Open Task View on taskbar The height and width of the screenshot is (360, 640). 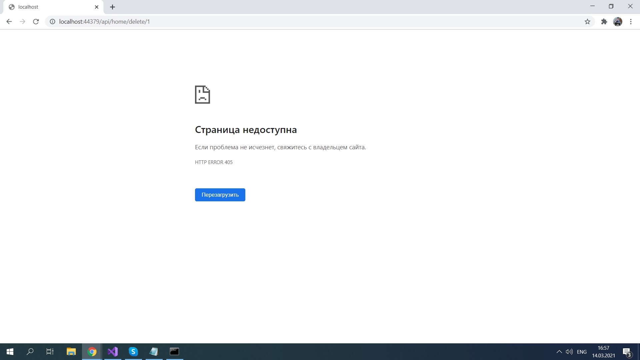coord(50,352)
